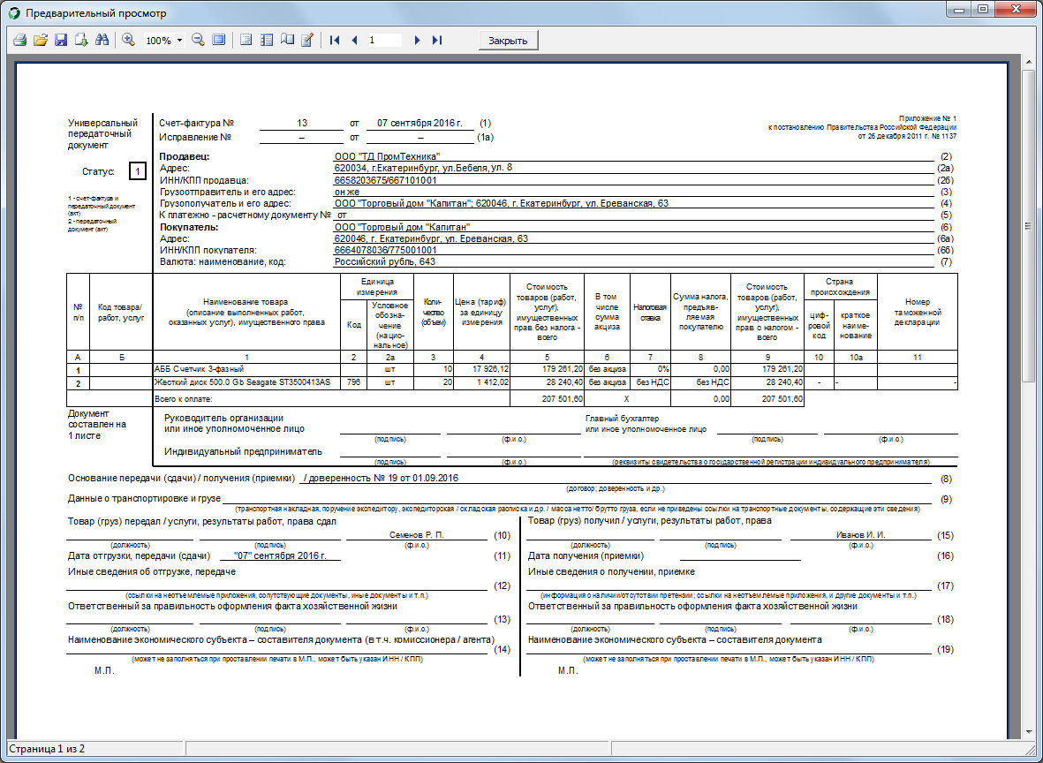This screenshot has height=763, width=1043.
Task: Click the export document icon
Action: tap(82, 40)
